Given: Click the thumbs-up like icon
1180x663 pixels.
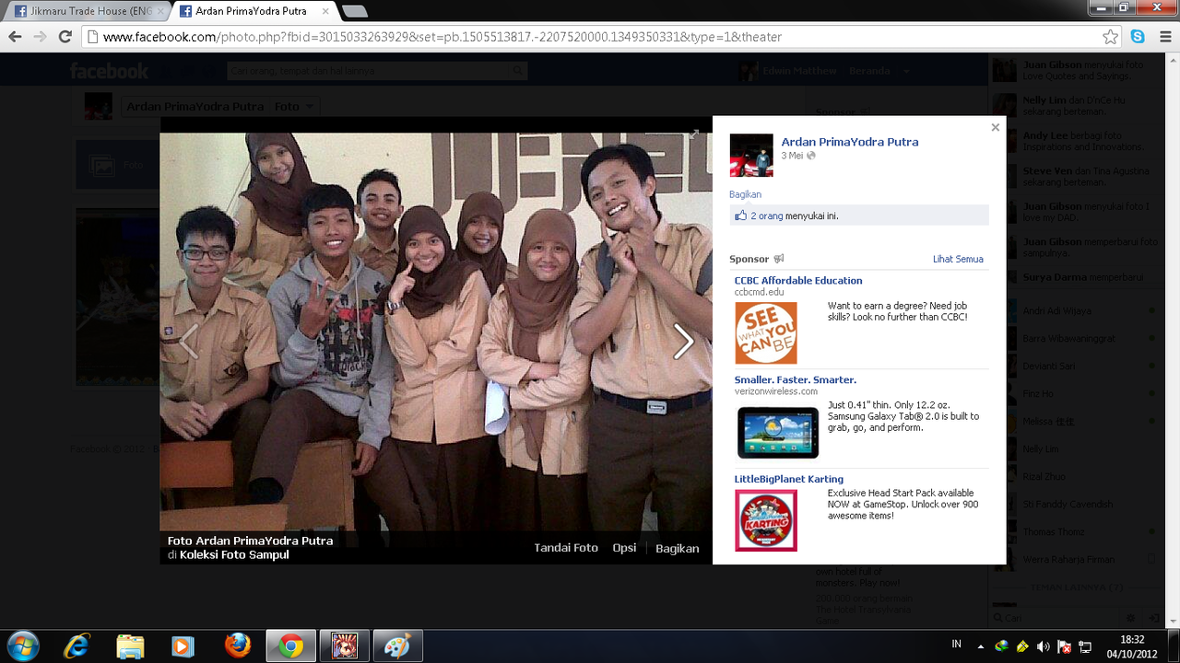Looking at the screenshot, I should [x=740, y=215].
